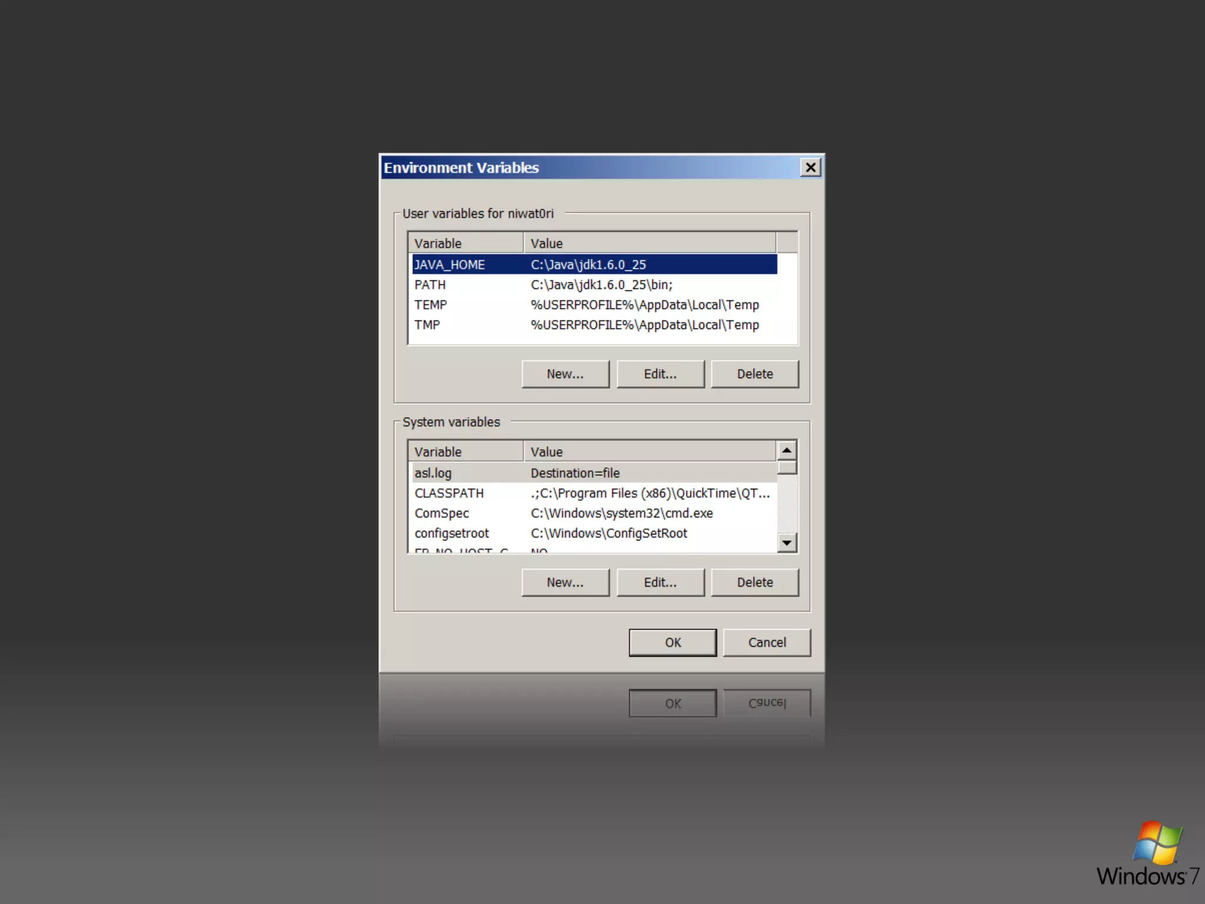Click the system variables scrollbar thumb
This screenshot has width=1205, height=904.
pos(787,467)
